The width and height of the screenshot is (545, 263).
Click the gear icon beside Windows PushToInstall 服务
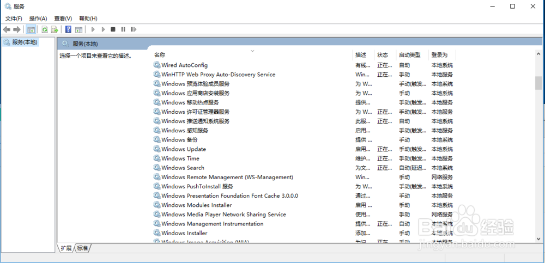pyautogui.click(x=157, y=187)
